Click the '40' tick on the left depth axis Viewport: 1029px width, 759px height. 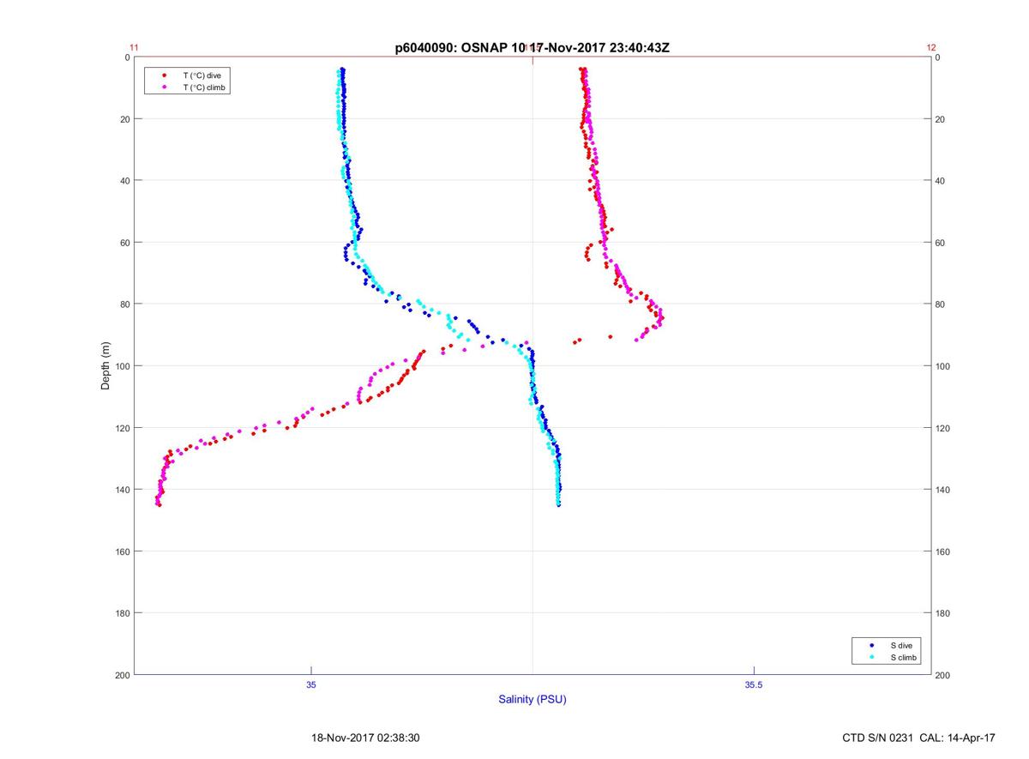tap(125, 181)
